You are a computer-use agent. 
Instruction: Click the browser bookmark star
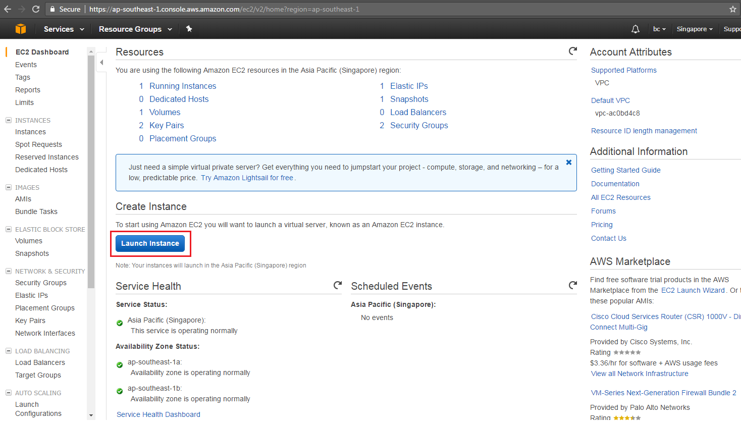732,9
